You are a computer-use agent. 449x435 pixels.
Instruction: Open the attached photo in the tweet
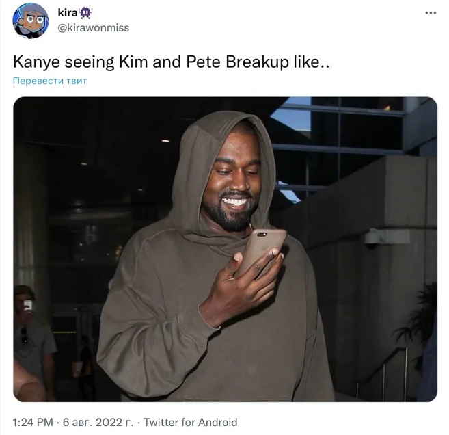tap(225, 250)
